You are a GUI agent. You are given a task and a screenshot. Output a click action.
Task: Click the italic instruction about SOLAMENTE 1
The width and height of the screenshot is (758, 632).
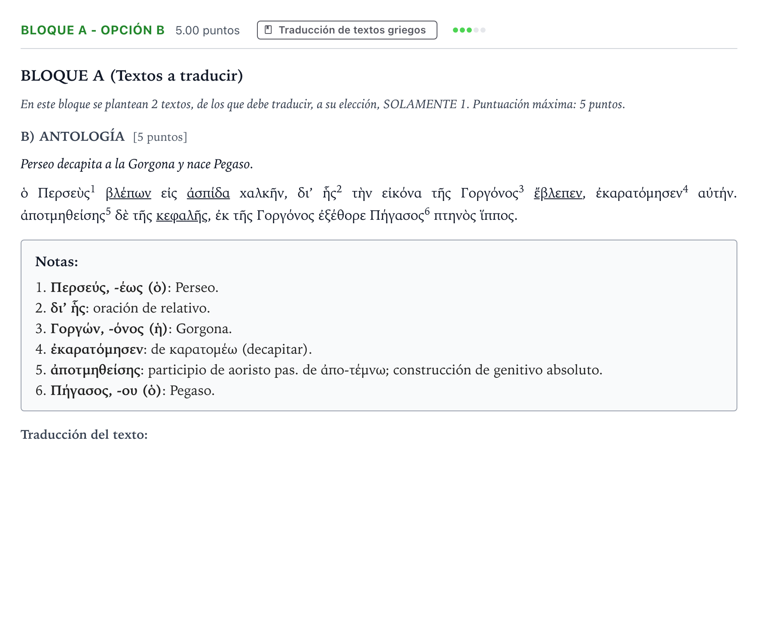point(323,104)
